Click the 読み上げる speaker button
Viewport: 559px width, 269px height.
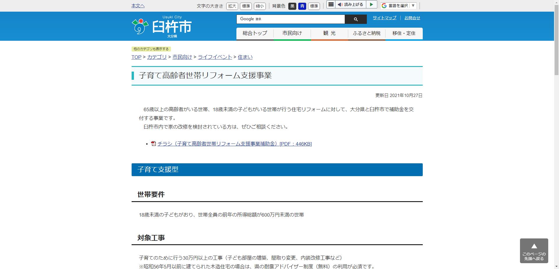pos(350,5)
